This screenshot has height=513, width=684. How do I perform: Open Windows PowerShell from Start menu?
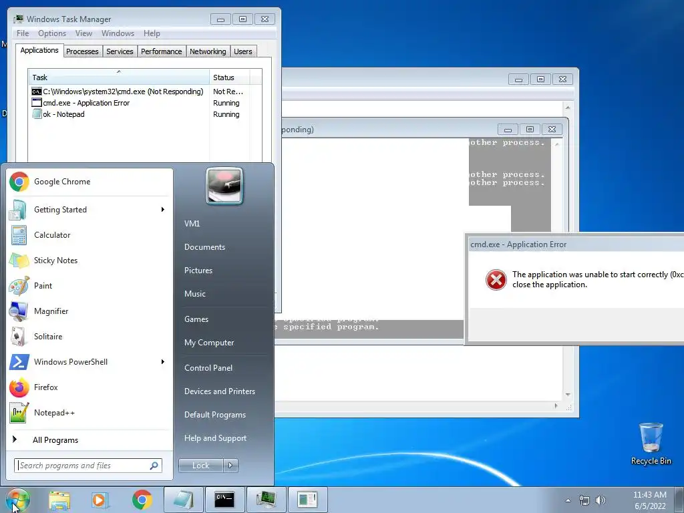click(x=90, y=362)
